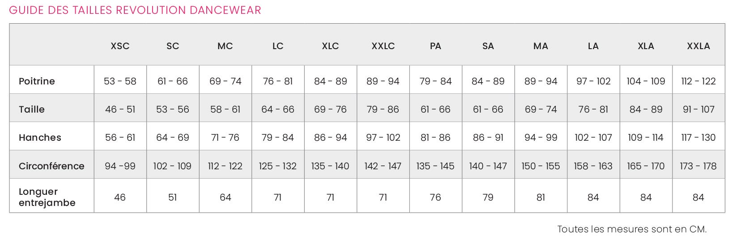Select the Toutes les mesures note
The width and height of the screenshot is (732, 239).
(x=632, y=229)
